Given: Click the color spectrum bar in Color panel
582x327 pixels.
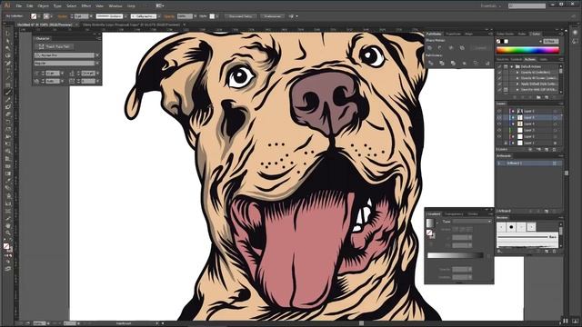Looking at the screenshot, I should [x=527, y=51].
